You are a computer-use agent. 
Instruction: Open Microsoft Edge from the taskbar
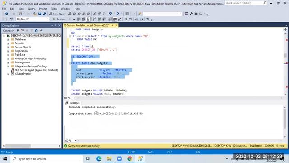click(98, 159)
